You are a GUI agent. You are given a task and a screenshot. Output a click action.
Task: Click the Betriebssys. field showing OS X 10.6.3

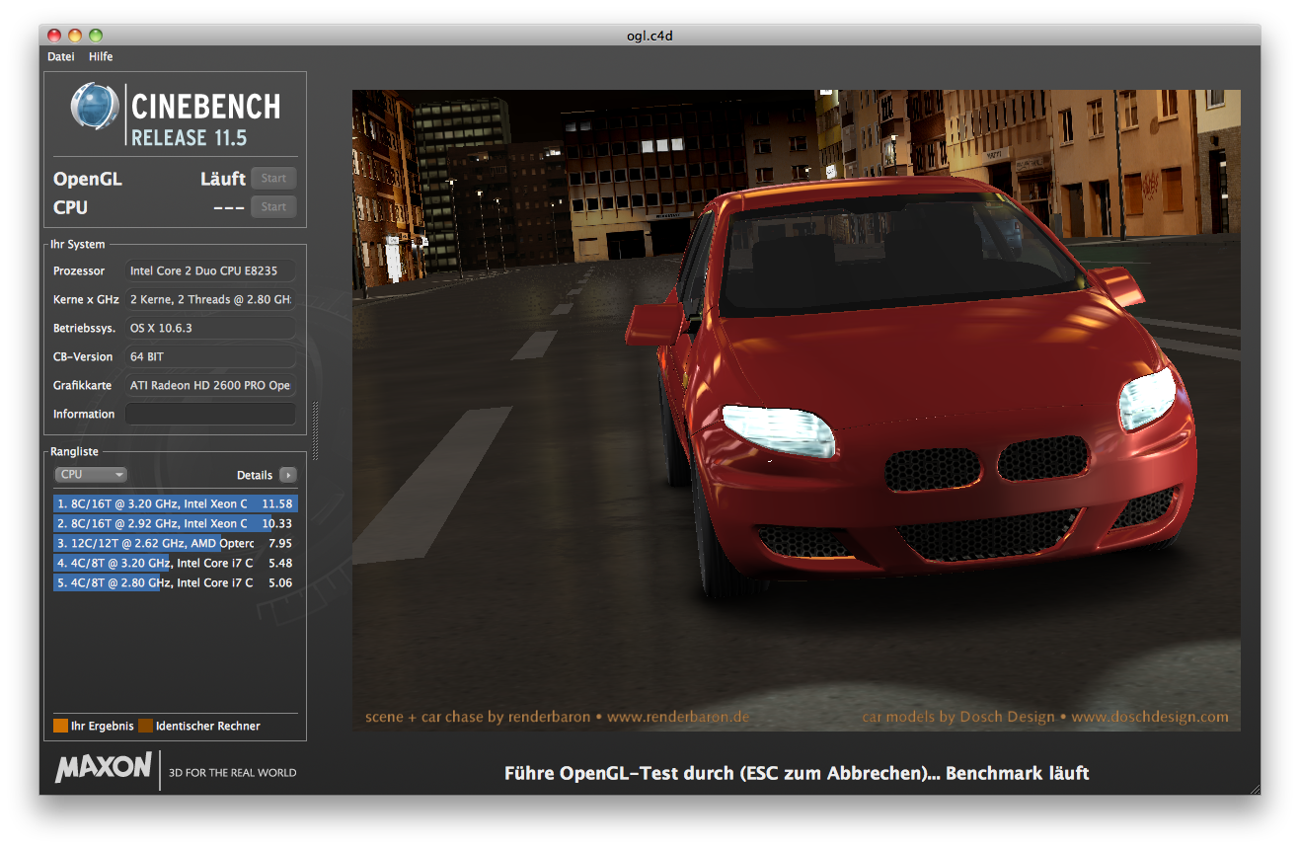click(211, 328)
